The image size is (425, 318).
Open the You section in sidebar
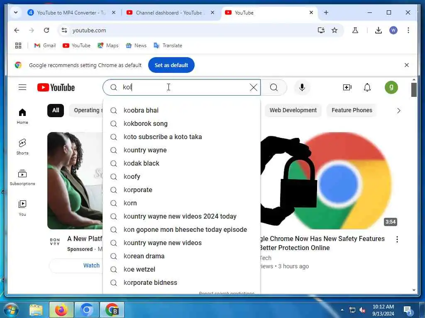pyautogui.click(x=22, y=208)
